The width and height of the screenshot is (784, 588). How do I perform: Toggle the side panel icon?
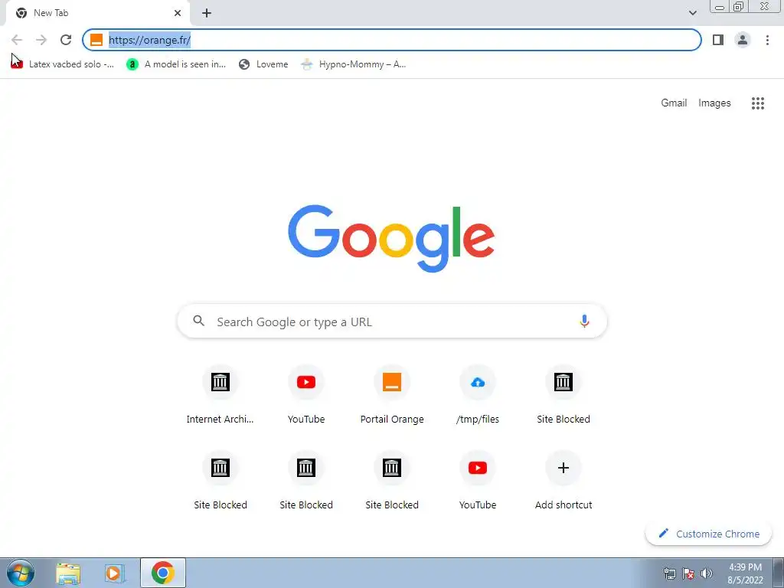pos(718,40)
